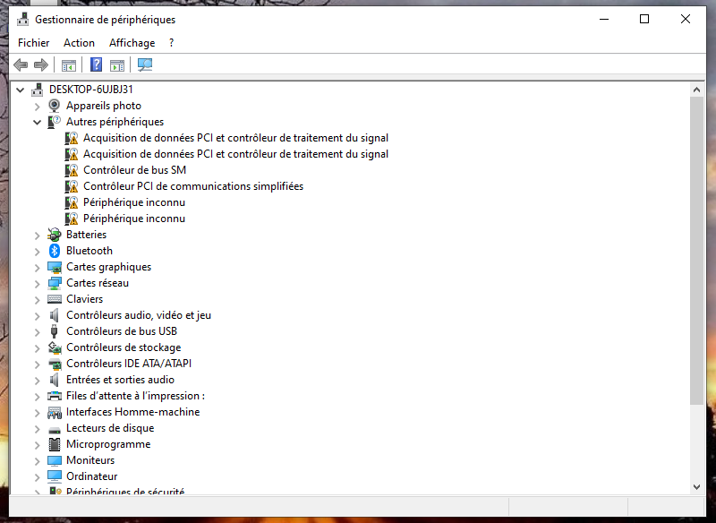Collapse the DESKTOP-6UJBJ31 root node
Viewport: 716px width, 523px height.
(x=20, y=90)
